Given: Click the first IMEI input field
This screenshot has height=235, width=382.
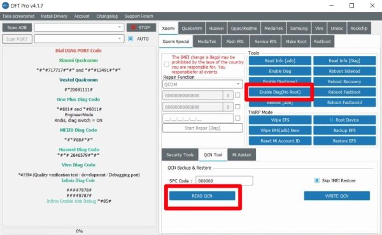Looking at the screenshot, I should (192, 95).
